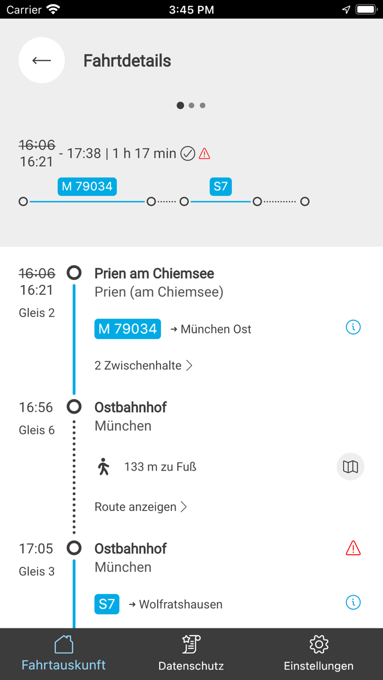
Task: Tap the first Ostbahnhof stop marker
Action: (74, 407)
